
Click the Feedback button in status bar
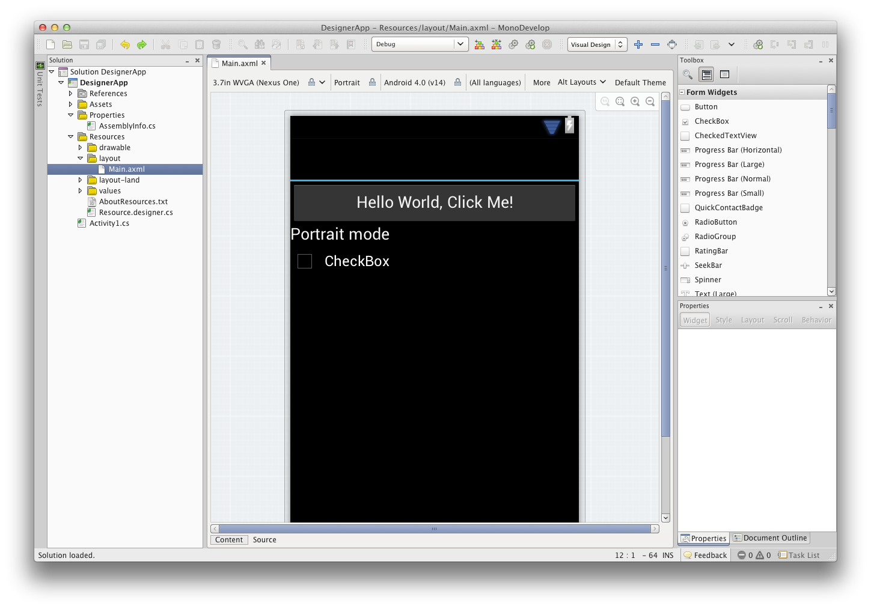705,556
